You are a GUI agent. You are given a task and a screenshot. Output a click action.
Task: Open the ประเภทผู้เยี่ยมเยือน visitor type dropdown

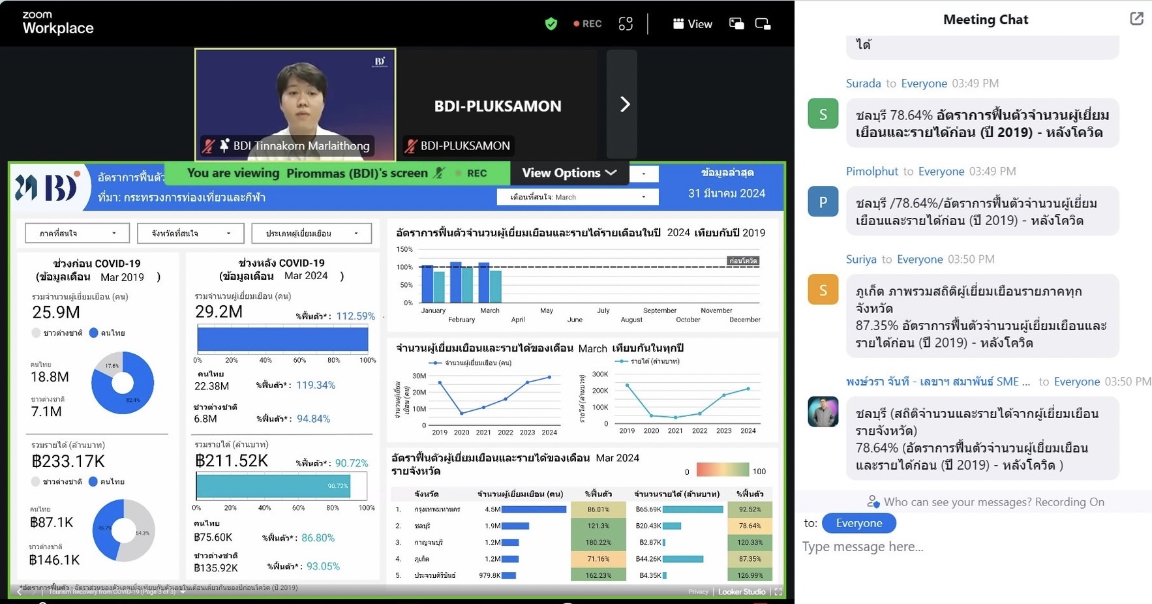[x=311, y=234]
